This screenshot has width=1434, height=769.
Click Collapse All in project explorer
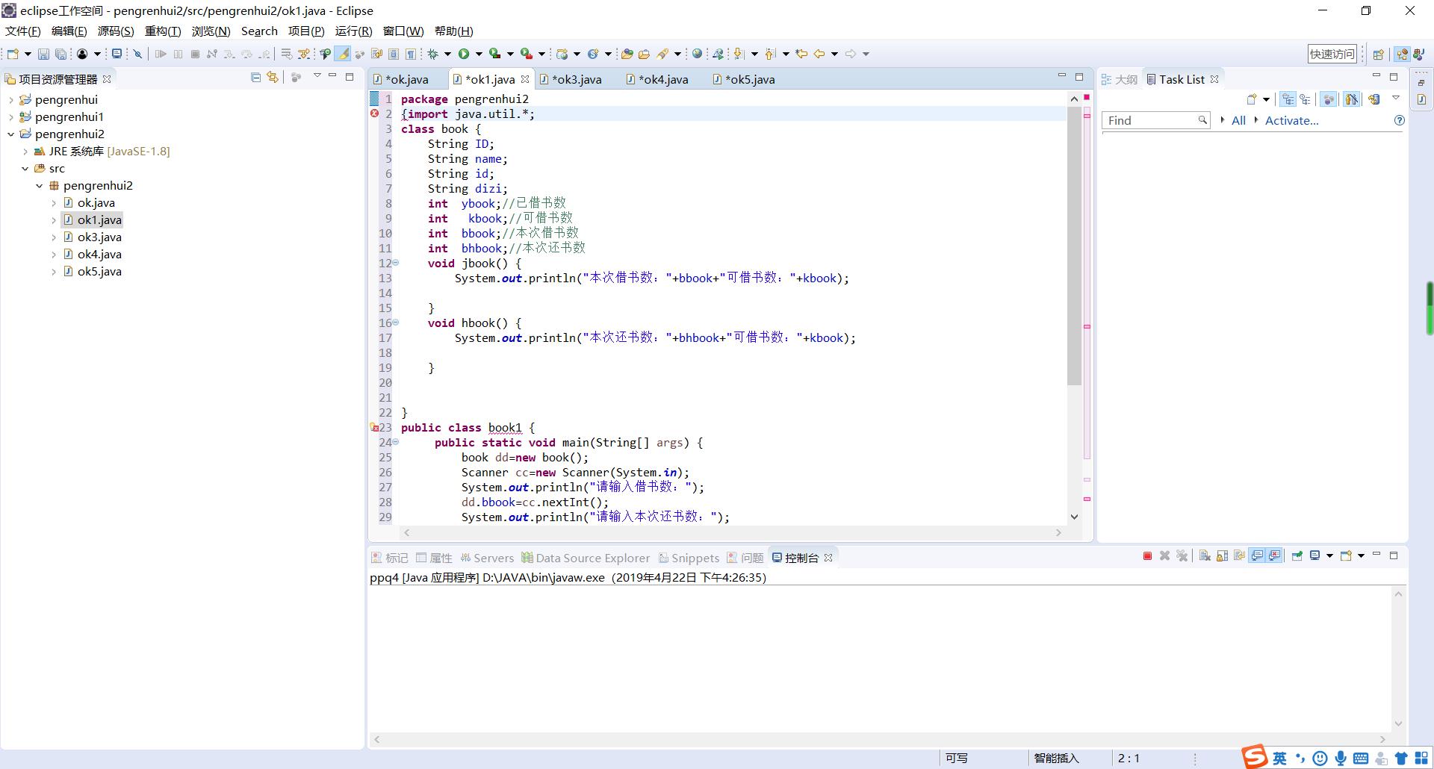[x=255, y=77]
